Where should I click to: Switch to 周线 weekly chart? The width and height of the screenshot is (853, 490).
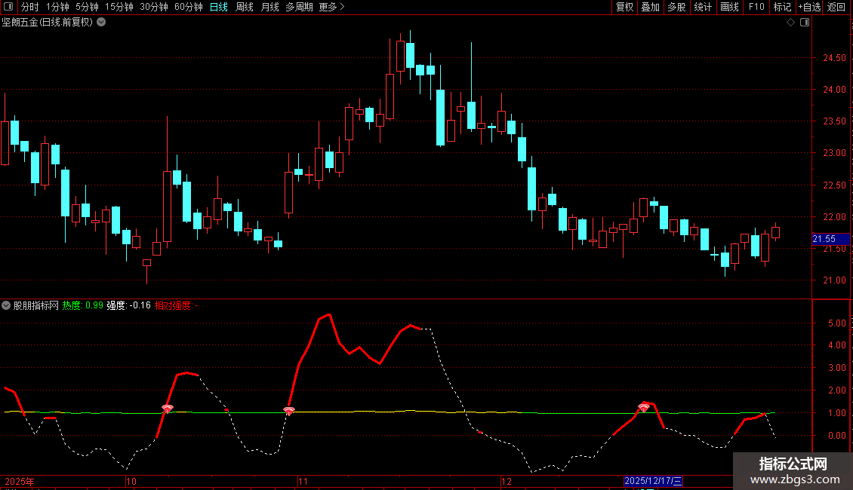(245, 7)
